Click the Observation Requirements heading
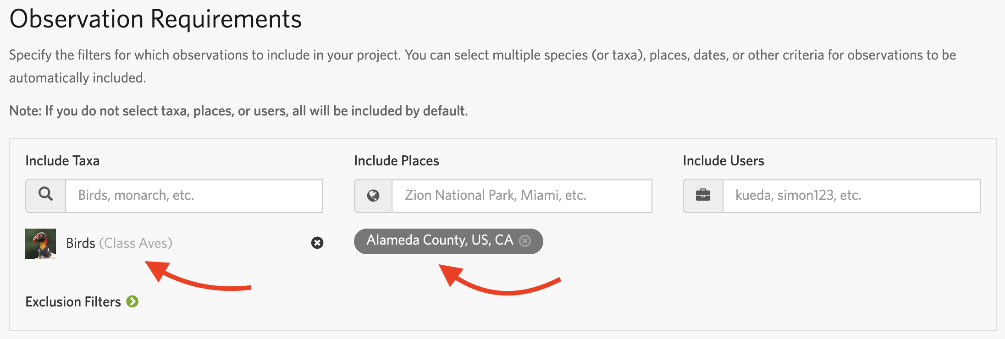This screenshot has width=1005, height=339. tap(155, 19)
